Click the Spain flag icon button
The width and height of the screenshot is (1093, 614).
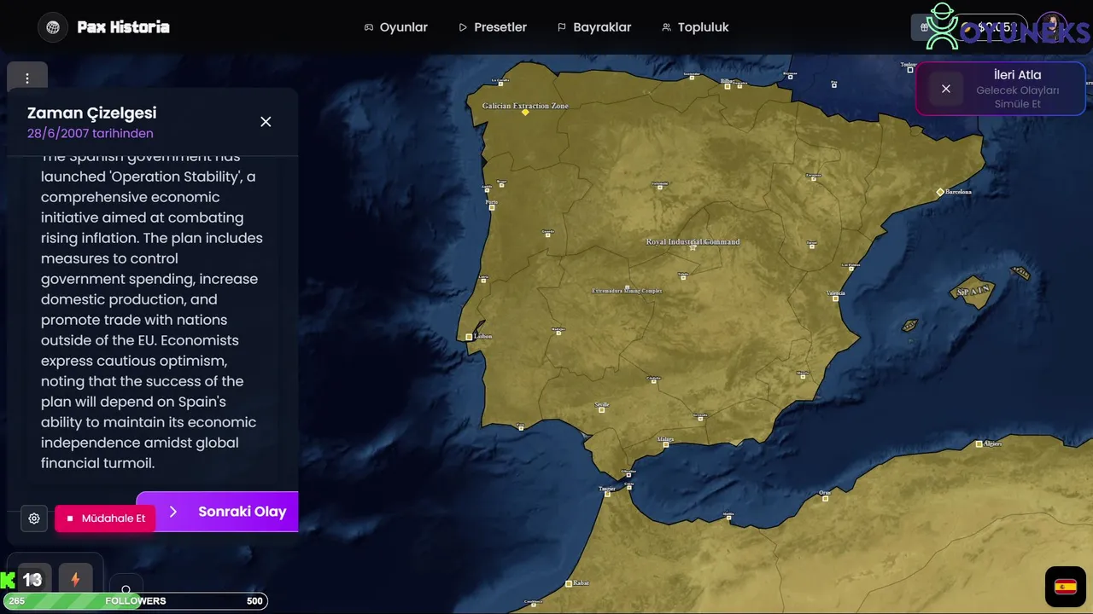(1065, 587)
